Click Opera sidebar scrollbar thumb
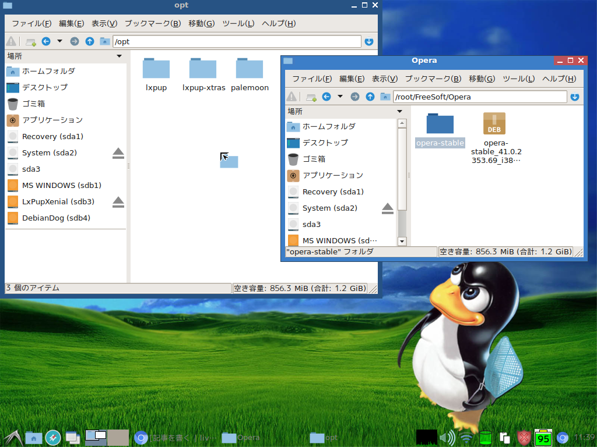The image size is (597, 447). 402,169
